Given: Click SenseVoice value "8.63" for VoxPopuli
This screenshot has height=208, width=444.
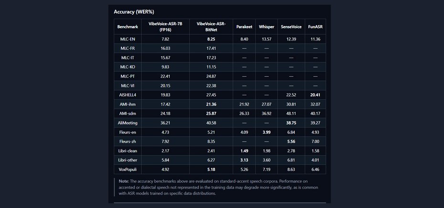Looking at the screenshot, I should (x=291, y=169).
